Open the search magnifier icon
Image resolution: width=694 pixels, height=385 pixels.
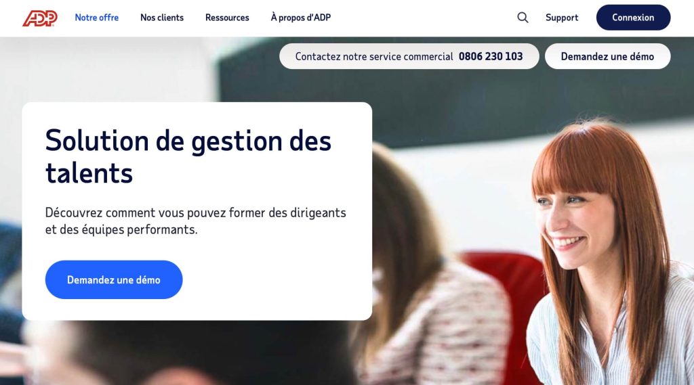pyautogui.click(x=523, y=18)
